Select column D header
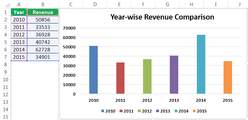Image resolution: width=248 pixels, height=120 pixels. tap(95, 5)
